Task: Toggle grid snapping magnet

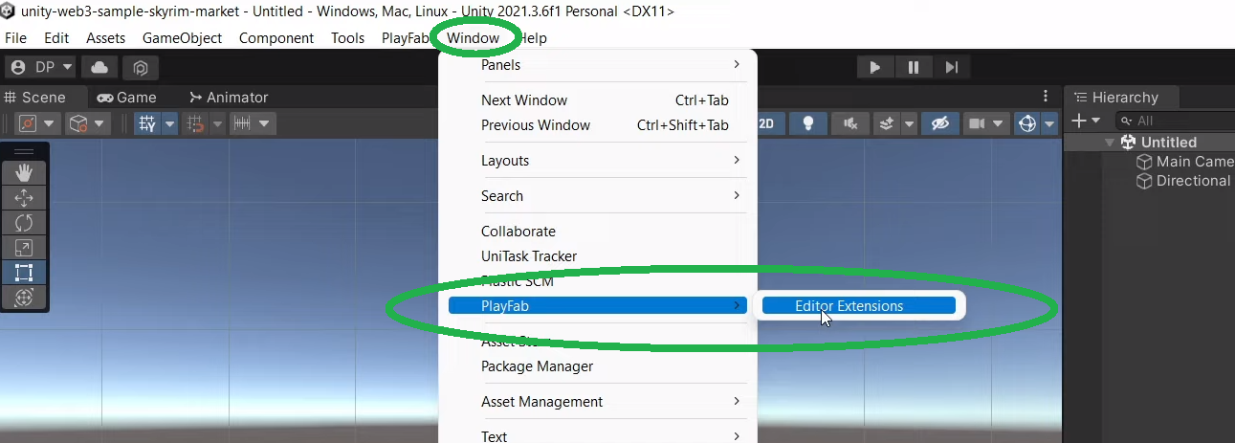Action: click(196, 123)
